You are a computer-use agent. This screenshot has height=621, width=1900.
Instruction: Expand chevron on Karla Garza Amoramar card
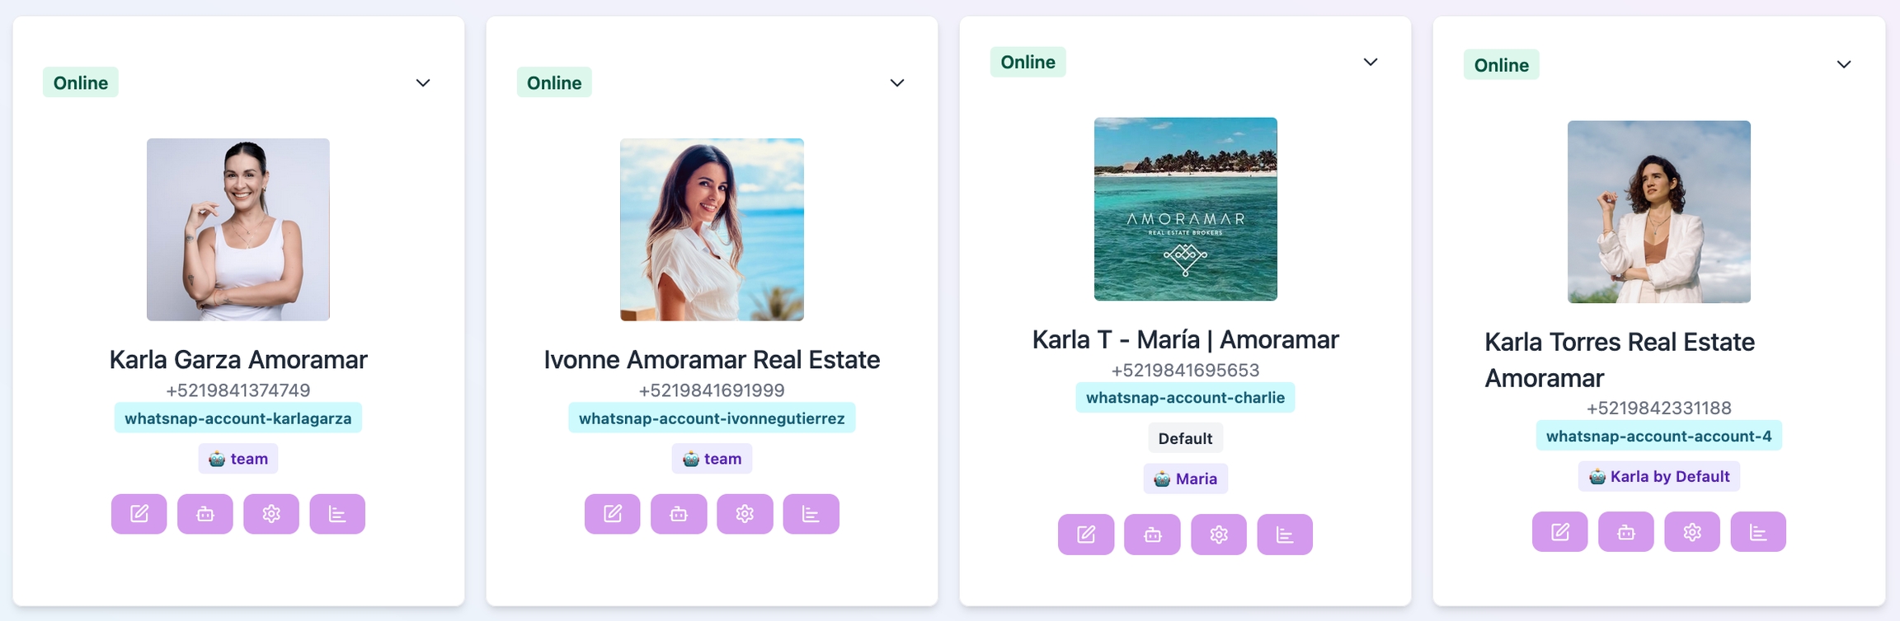pyautogui.click(x=423, y=82)
